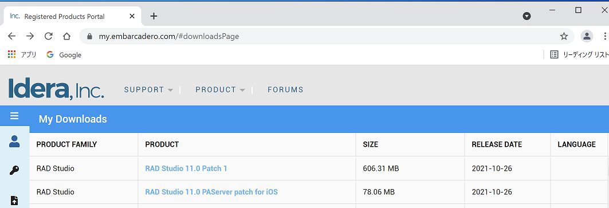This screenshot has width=609, height=208.
Task: Select the 78.06 MB size cell
Action: 379,192
